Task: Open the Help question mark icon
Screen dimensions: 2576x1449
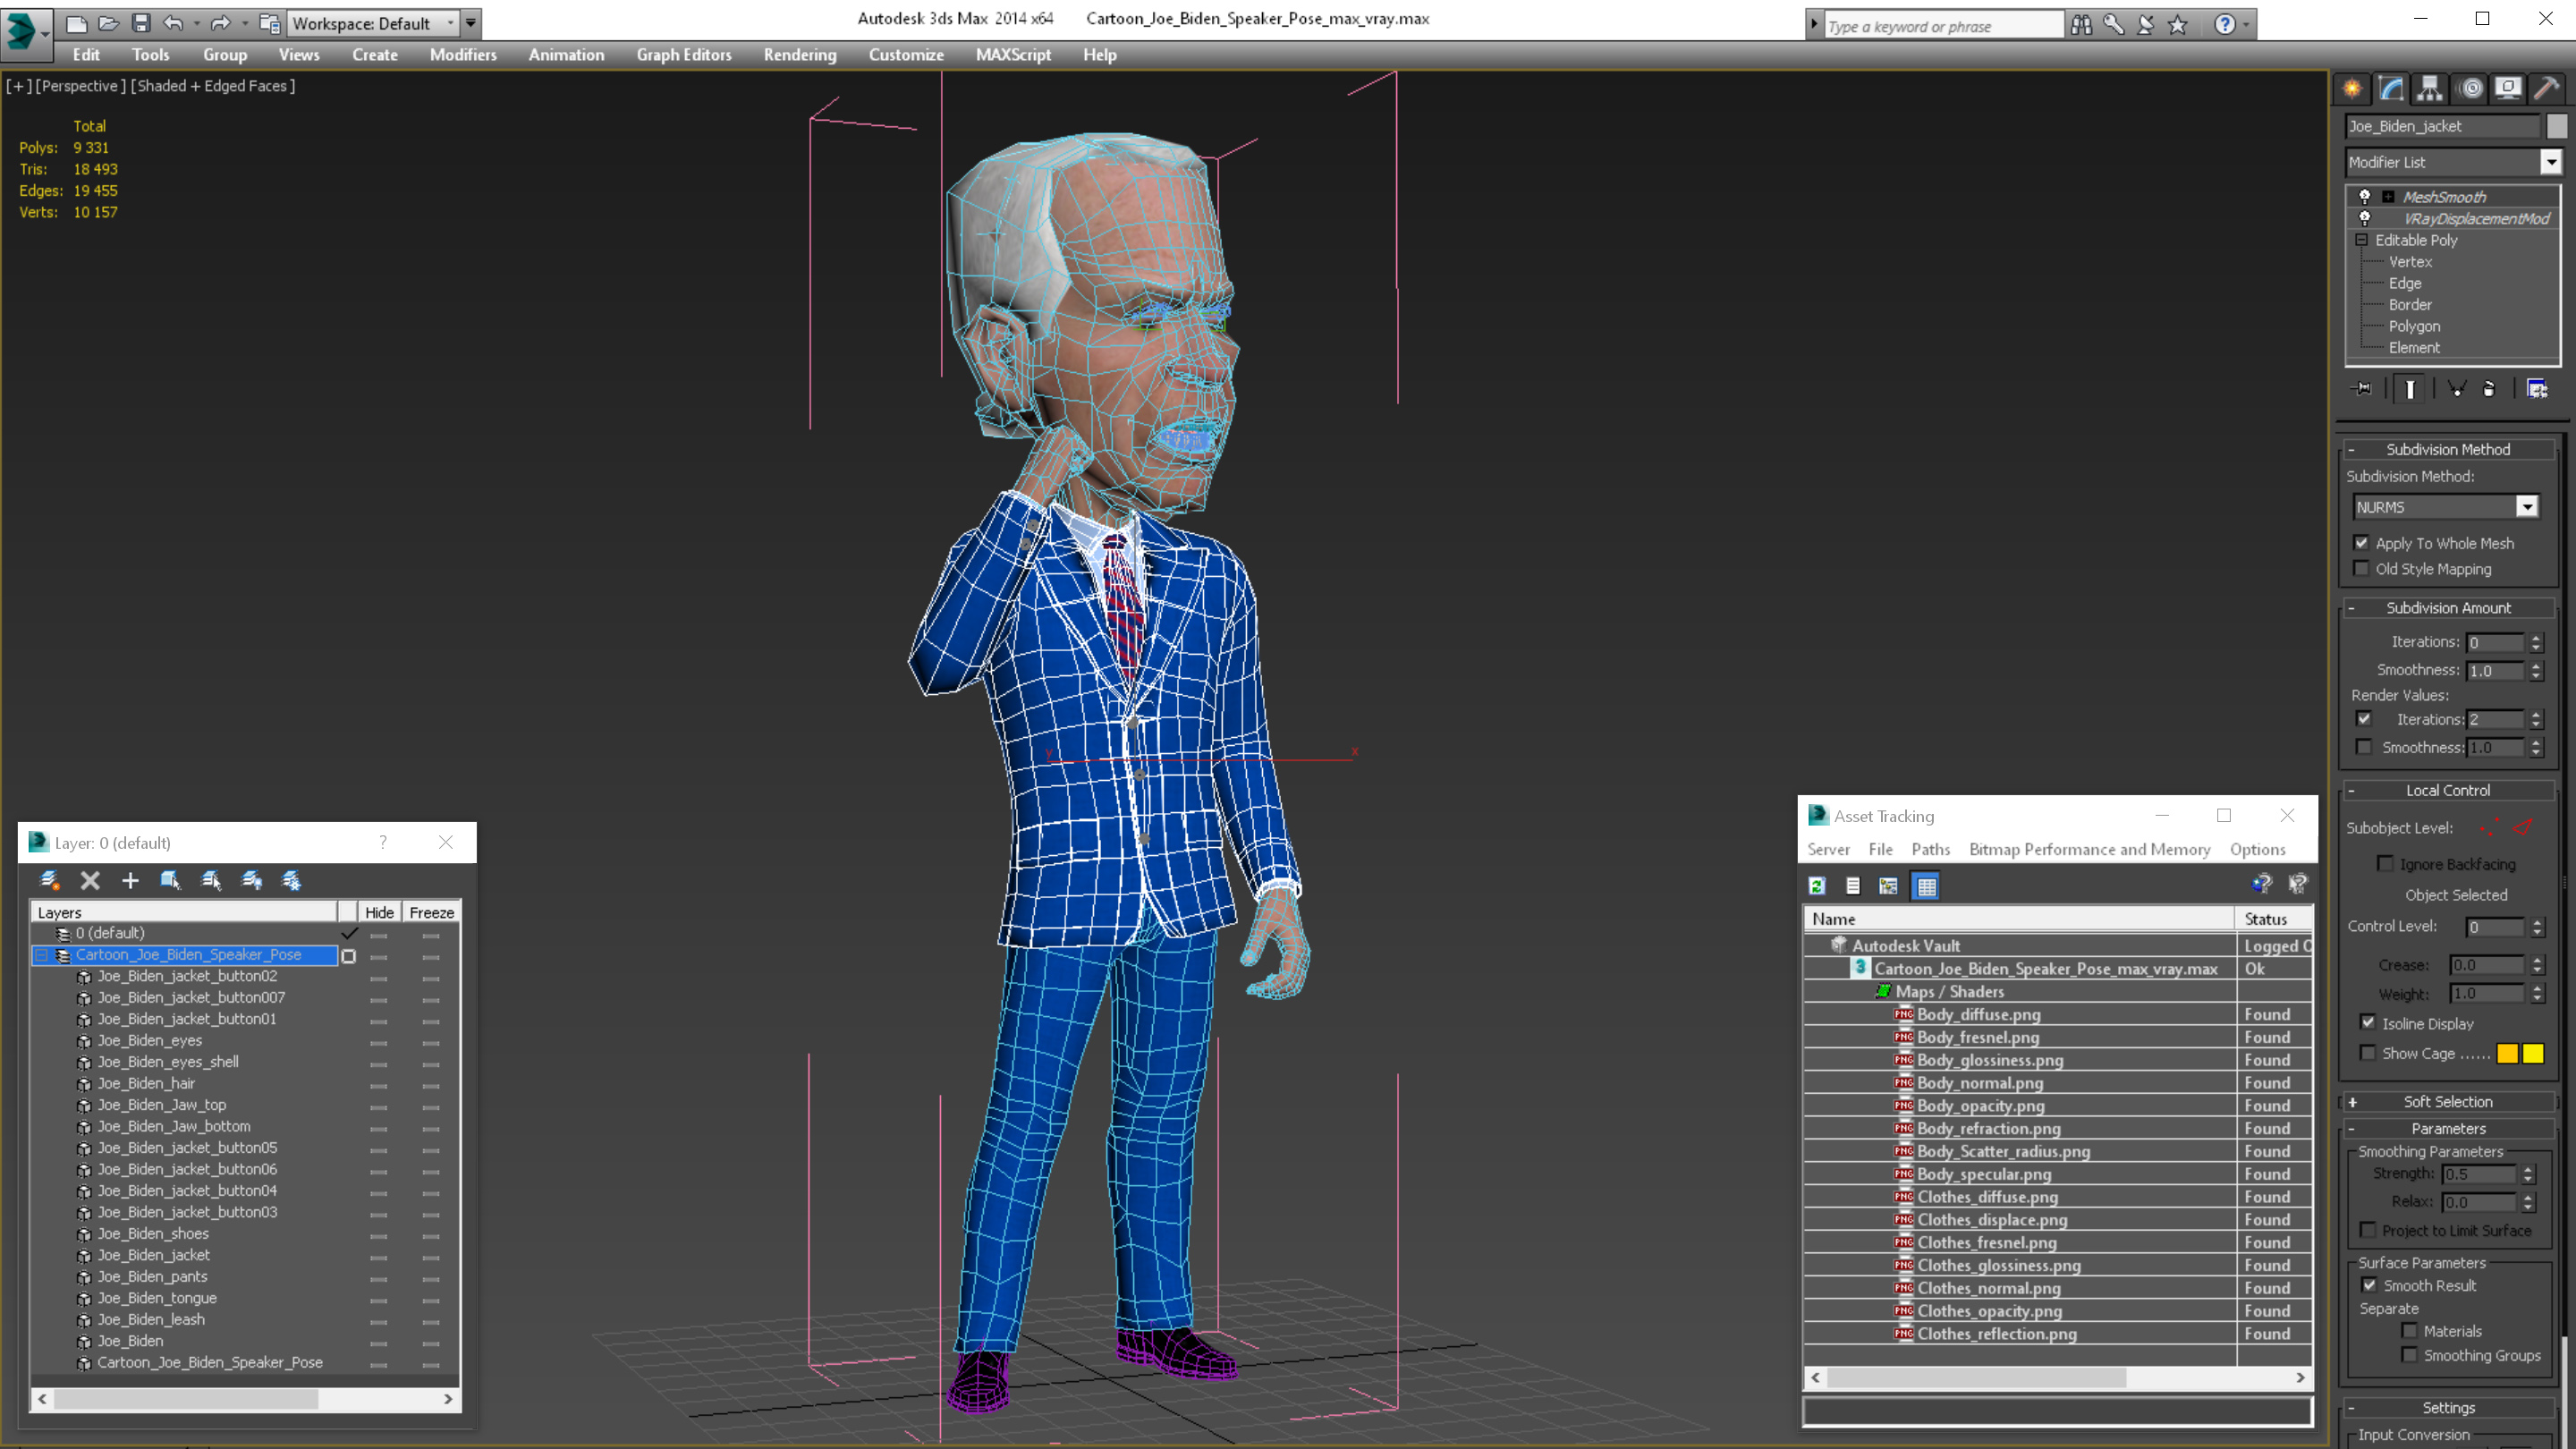Action: (2224, 24)
